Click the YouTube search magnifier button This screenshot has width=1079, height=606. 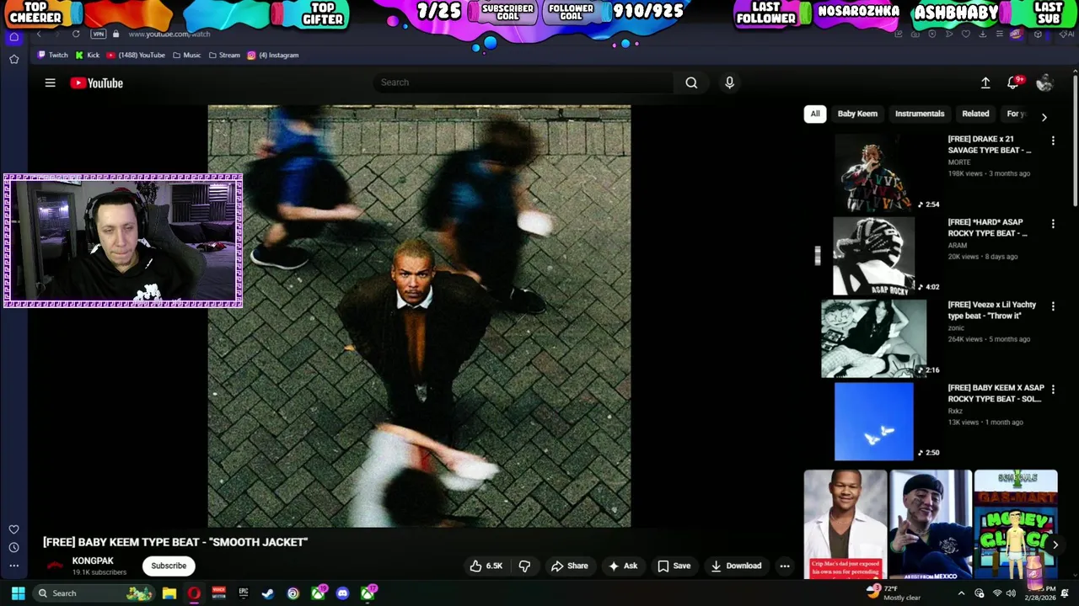[691, 82]
